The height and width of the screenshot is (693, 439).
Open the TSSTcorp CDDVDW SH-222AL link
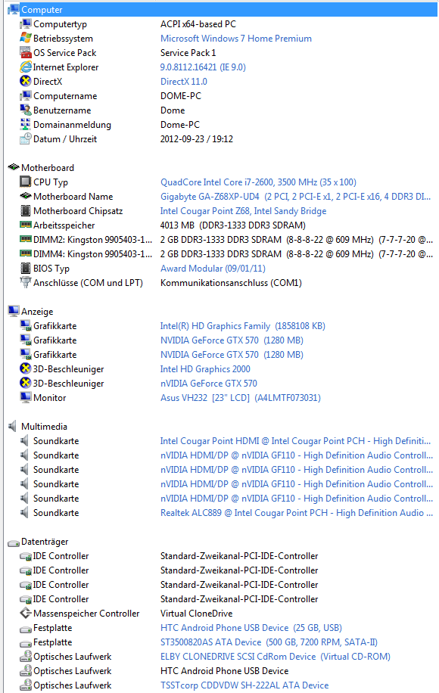pos(244,685)
